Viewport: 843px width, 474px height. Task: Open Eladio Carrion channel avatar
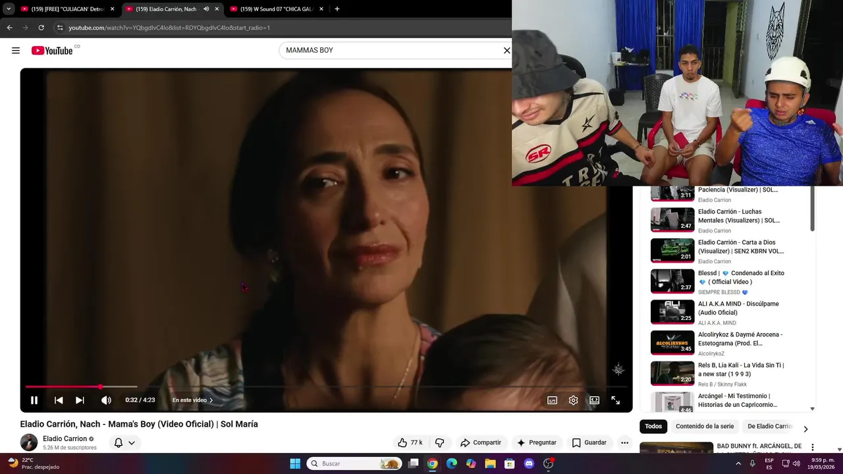(x=29, y=442)
